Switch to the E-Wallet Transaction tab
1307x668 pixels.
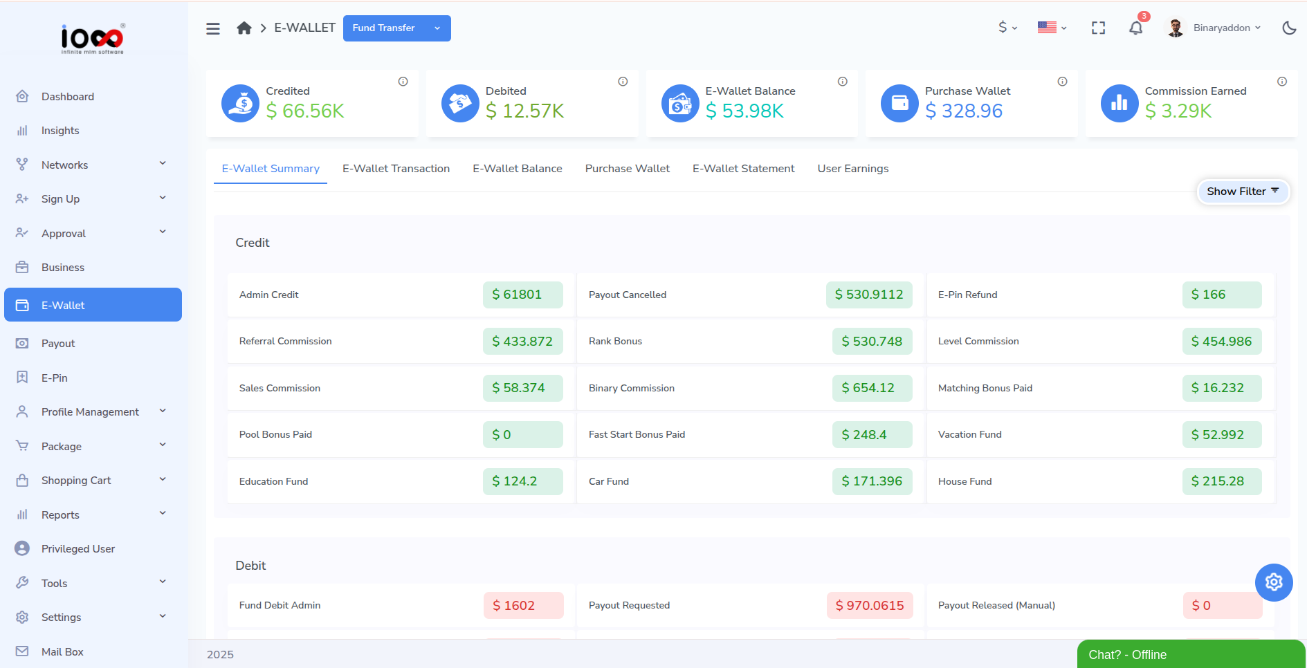click(395, 168)
